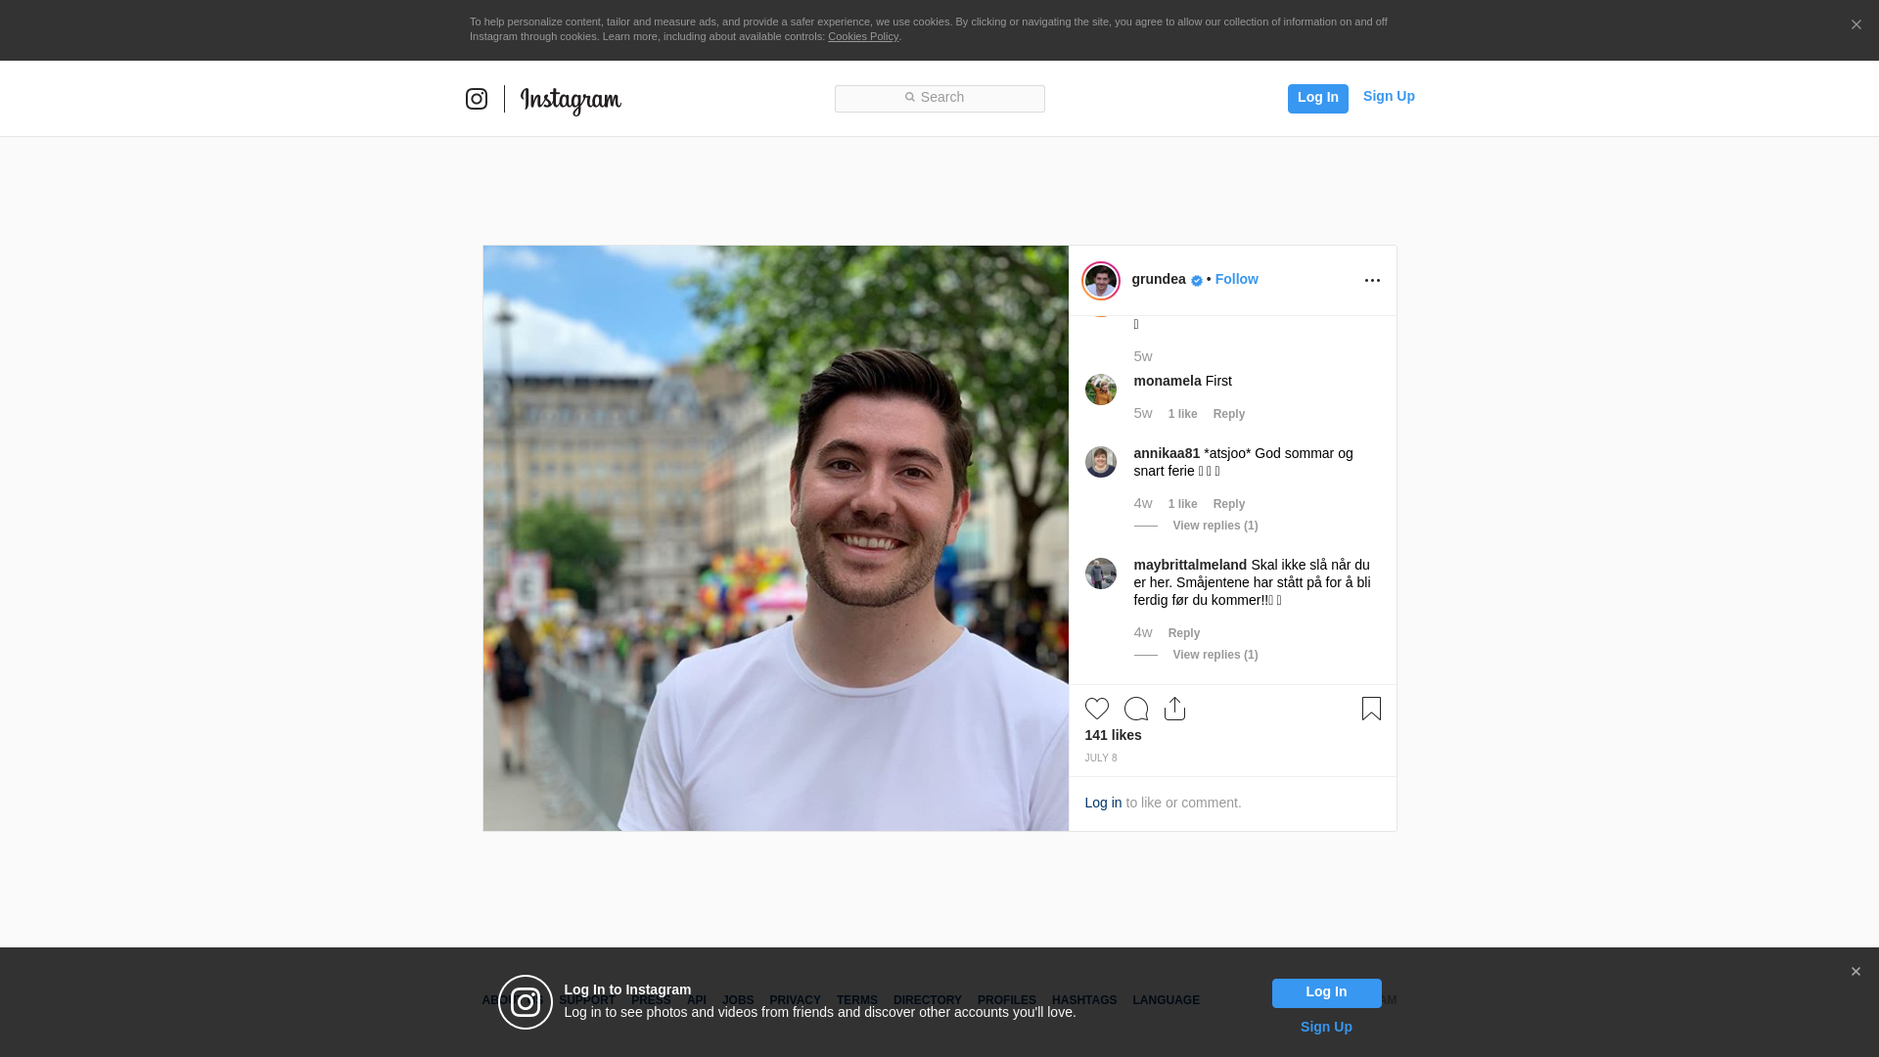Save post with bookmark icon

[x=1371, y=709]
